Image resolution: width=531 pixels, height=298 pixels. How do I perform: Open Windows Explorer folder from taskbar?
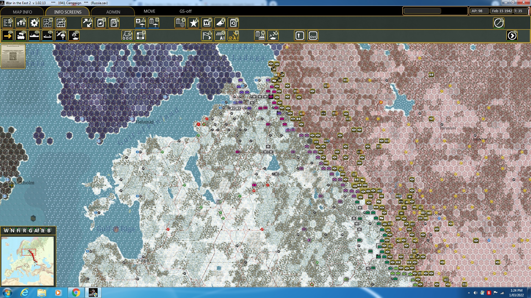click(42, 292)
